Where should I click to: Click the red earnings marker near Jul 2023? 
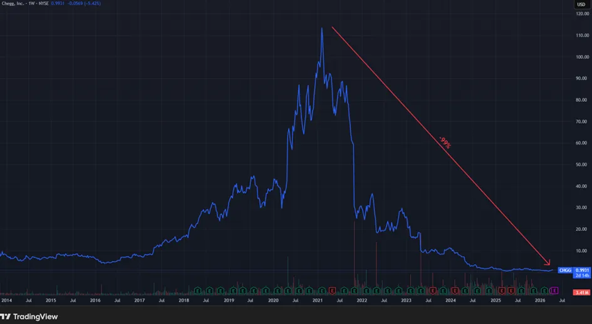pyautogui.click(x=433, y=290)
